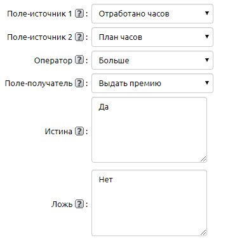
Task: Click the question mark beside Ложь
Action: click(x=79, y=204)
